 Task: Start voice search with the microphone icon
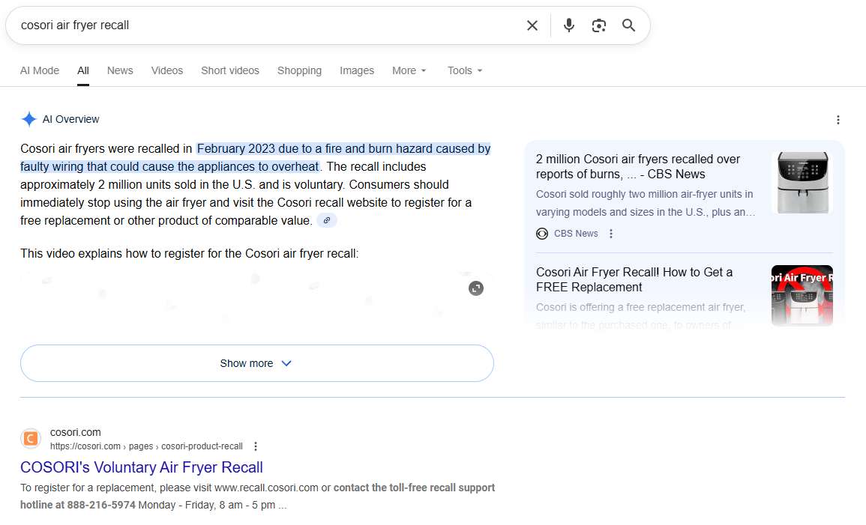[569, 25]
